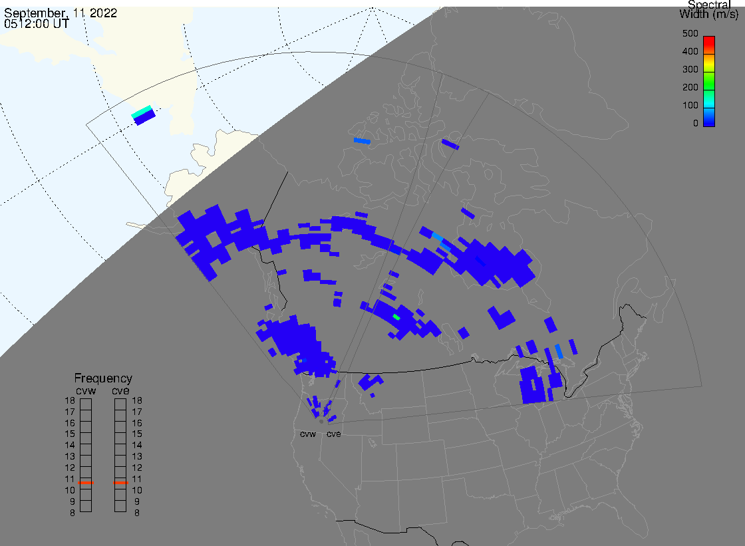Click the red top of spectral width color bar
This screenshot has width=745, height=546.
pos(709,41)
